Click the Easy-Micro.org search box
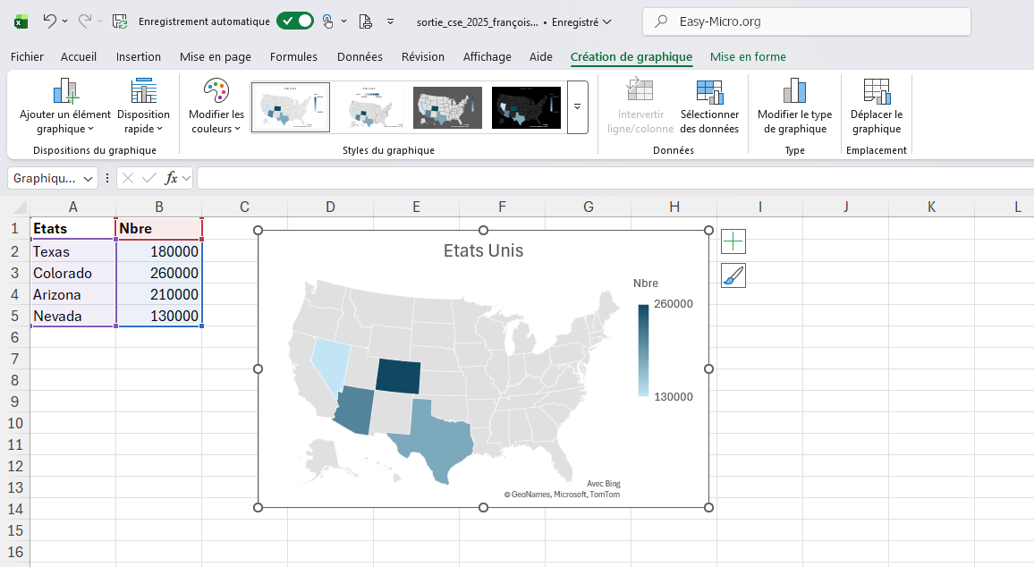 [806, 21]
